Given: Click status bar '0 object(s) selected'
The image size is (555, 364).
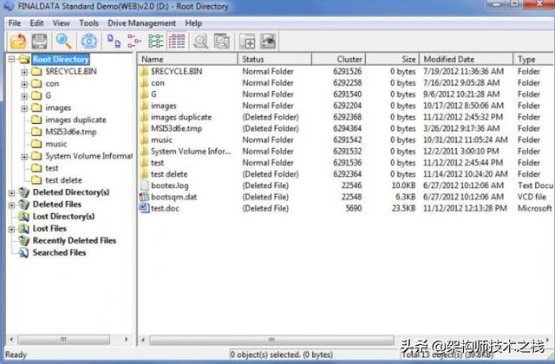Looking at the screenshot, I should 281,354.
